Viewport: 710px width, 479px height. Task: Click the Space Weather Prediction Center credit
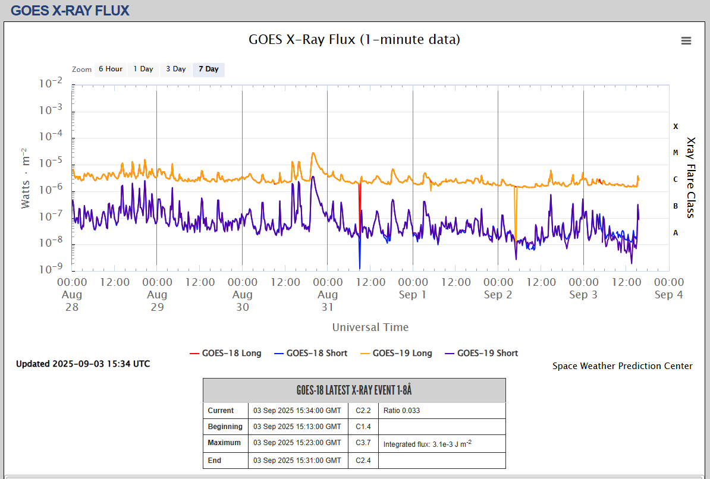point(622,366)
